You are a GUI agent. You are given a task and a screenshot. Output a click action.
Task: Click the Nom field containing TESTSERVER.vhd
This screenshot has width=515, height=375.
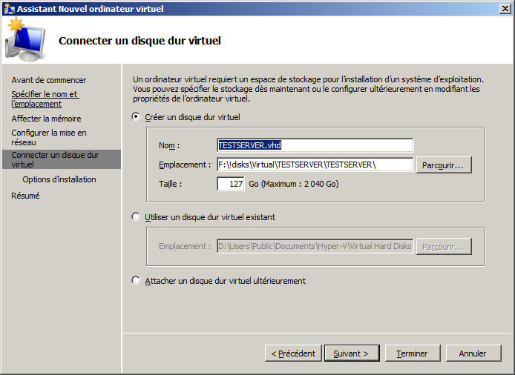pos(315,145)
